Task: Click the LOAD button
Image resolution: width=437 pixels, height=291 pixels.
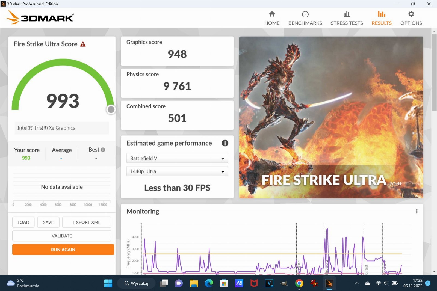Action: coord(23,222)
